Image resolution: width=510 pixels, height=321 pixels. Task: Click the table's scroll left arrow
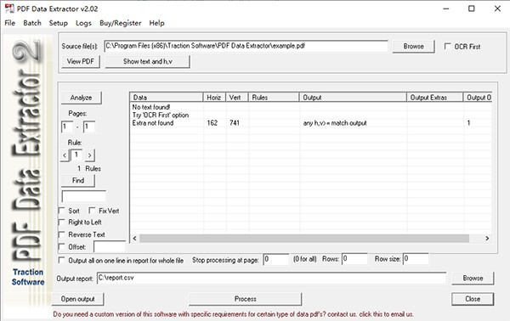[135, 239]
